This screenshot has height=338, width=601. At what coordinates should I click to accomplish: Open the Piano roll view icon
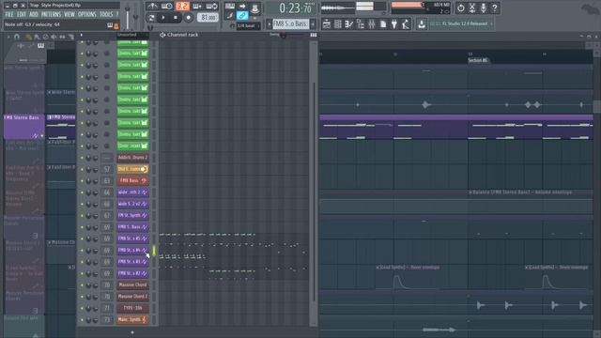click(348, 24)
